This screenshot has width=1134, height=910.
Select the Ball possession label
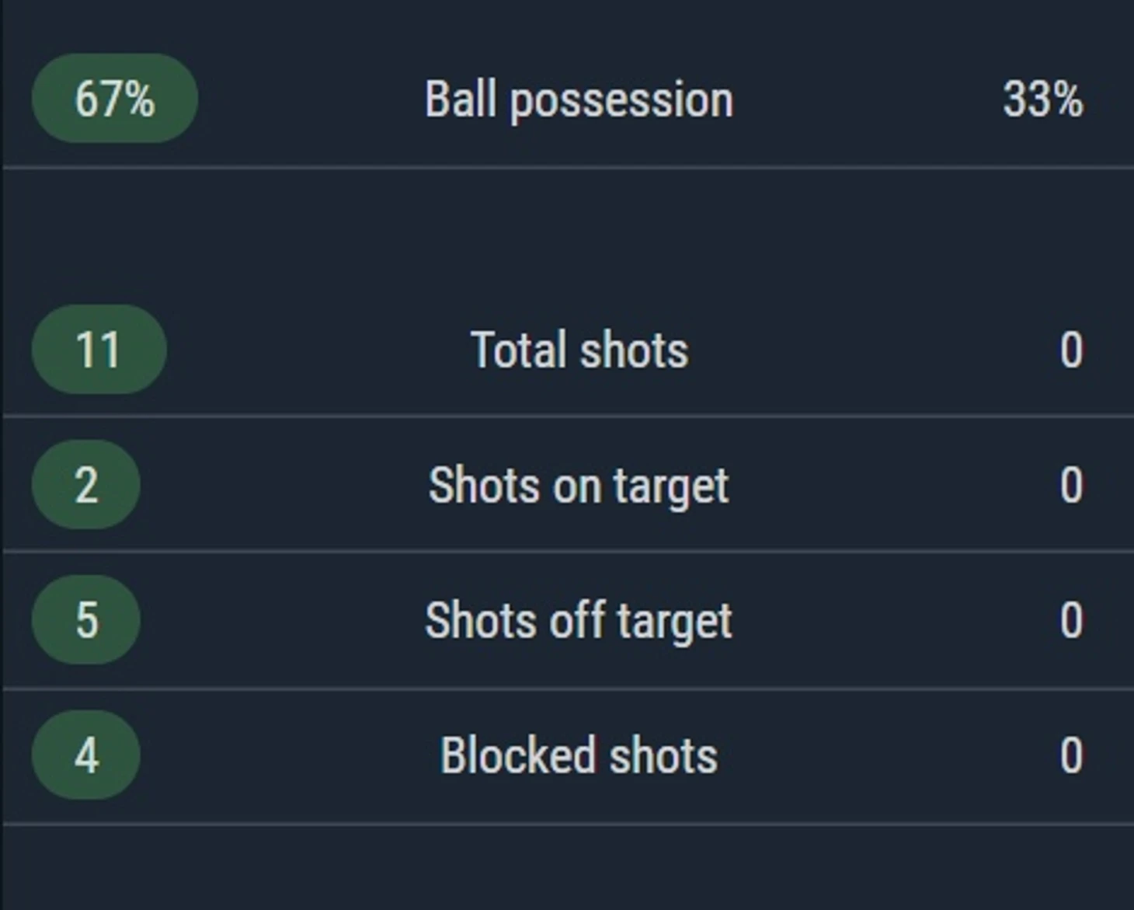click(x=579, y=100)
